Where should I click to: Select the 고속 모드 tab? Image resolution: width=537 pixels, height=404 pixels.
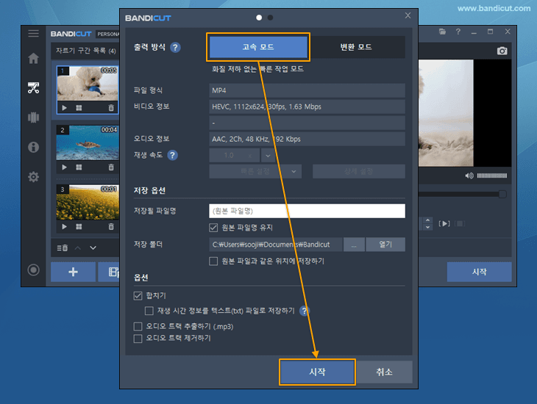[x=258, y=47]
